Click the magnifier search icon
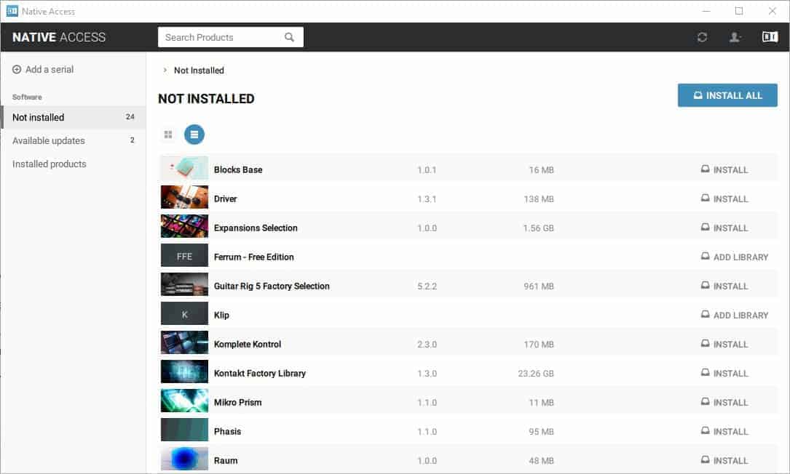The image size is (790, 474). 290,37
